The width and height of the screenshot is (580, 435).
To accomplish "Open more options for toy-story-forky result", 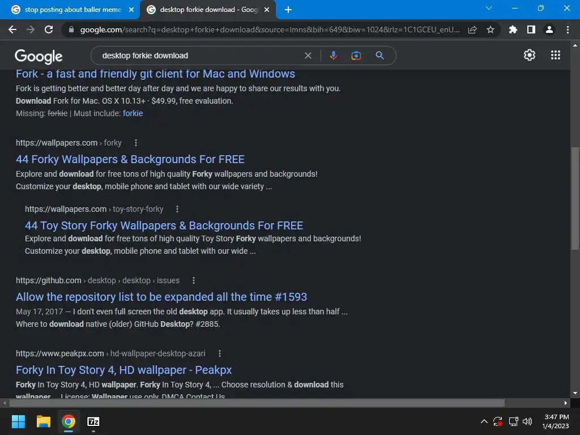I will pyautogui.click(x=177, y=209).
